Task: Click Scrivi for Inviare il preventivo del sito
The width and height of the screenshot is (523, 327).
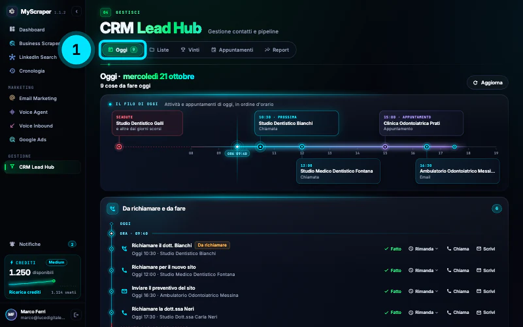Action: click(486, 291)
